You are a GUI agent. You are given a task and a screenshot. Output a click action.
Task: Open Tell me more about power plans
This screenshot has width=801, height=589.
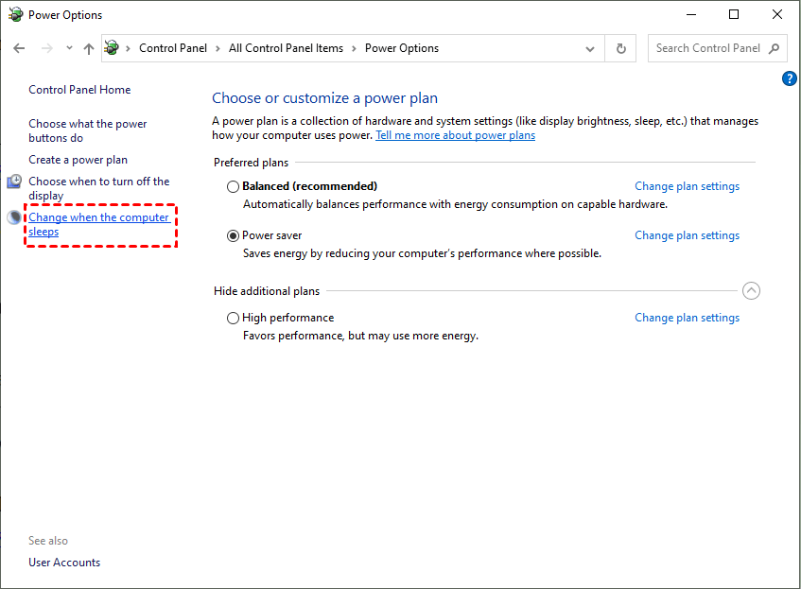click(455, 135)
